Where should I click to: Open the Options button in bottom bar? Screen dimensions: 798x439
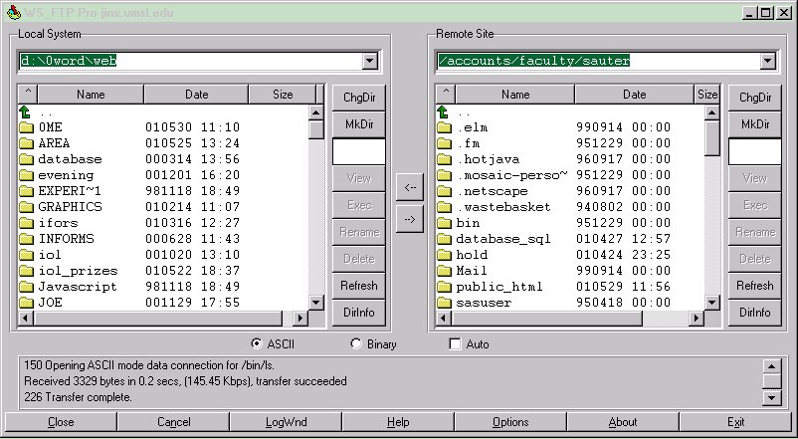[510, 422]
